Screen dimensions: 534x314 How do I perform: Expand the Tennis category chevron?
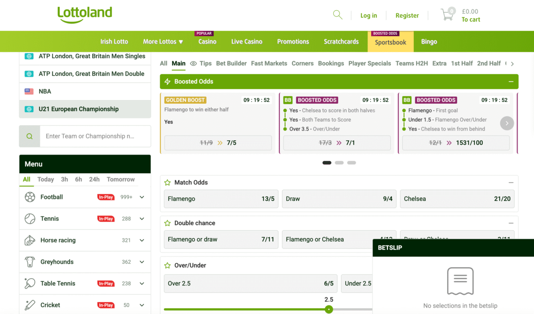pyautogui.click(x=142, y=219)
